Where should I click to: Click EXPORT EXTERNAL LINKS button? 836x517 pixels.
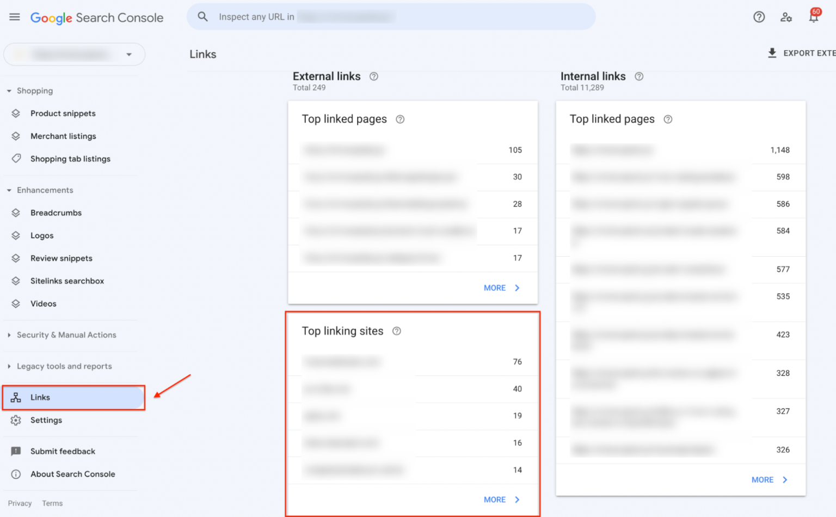[801, 53]
